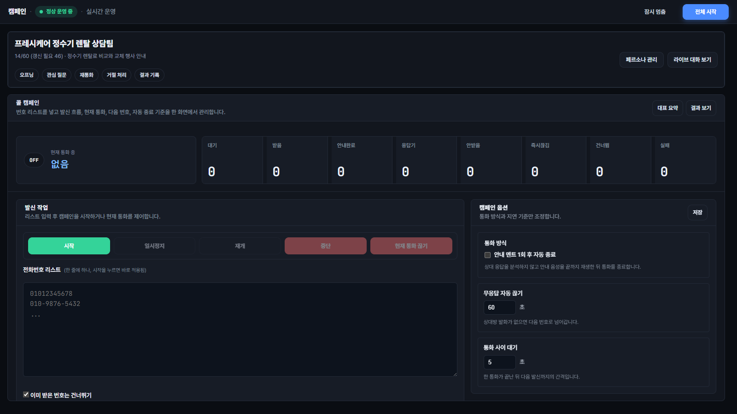Image resolution: width=737 pixels, height=414 pixels.
Task: Click the 없음 current call value
Action: (60, 164)
